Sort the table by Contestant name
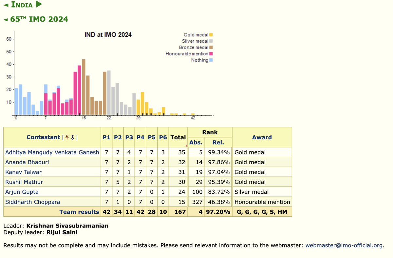Image resolution: width=393 pixels, height=258 pixels. tap(43, 137)
